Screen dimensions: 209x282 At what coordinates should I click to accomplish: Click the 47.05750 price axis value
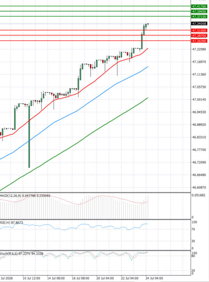pos(199,87)
